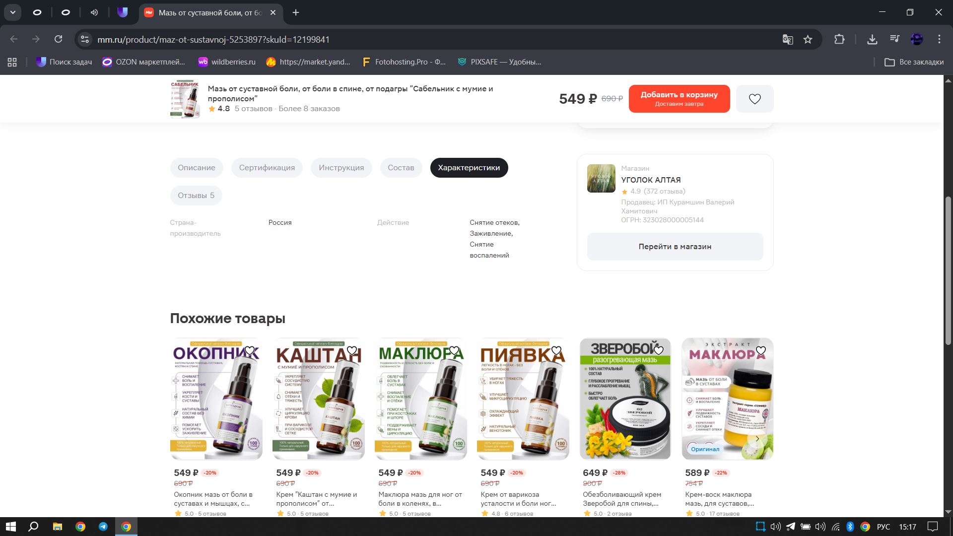This screenshot has height=536, width=953.
Task: Reload the page
Action: coord(58,39)
